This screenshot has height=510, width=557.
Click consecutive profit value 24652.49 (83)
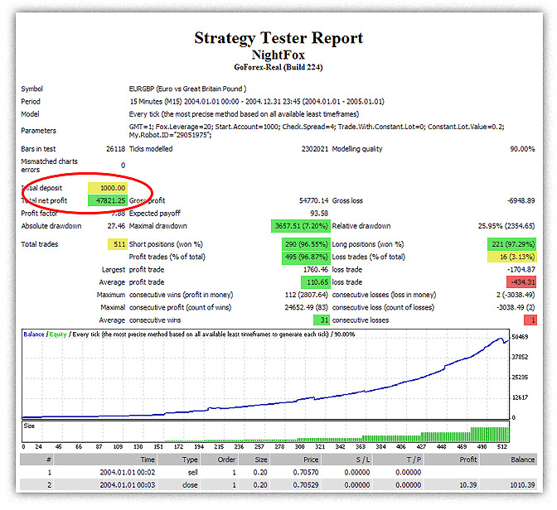tap(306, 307)
